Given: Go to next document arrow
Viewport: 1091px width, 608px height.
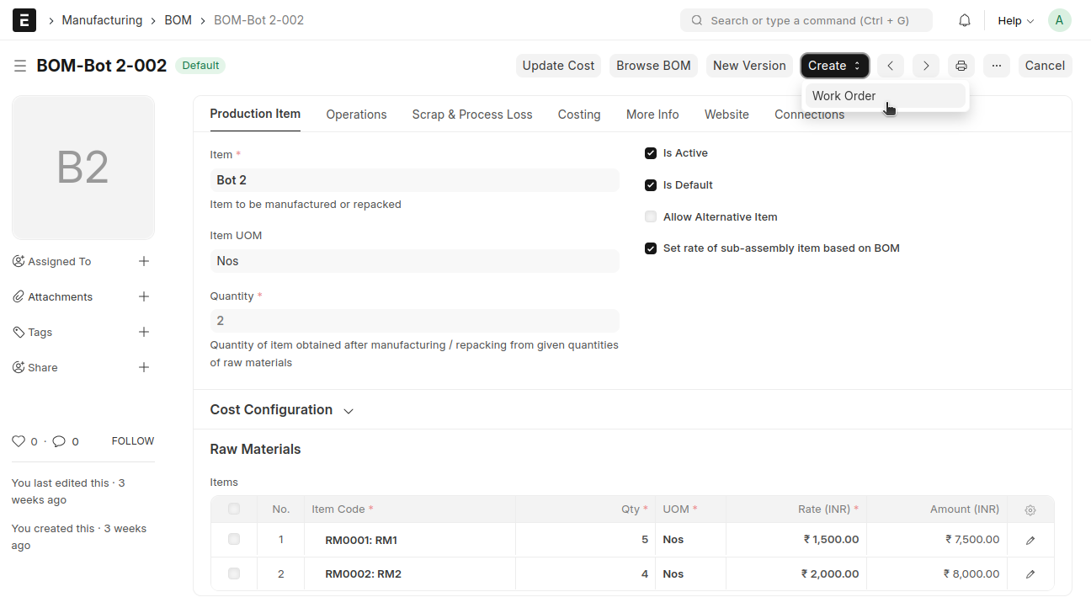Looking at the screenshot, I should click(926, 66).
